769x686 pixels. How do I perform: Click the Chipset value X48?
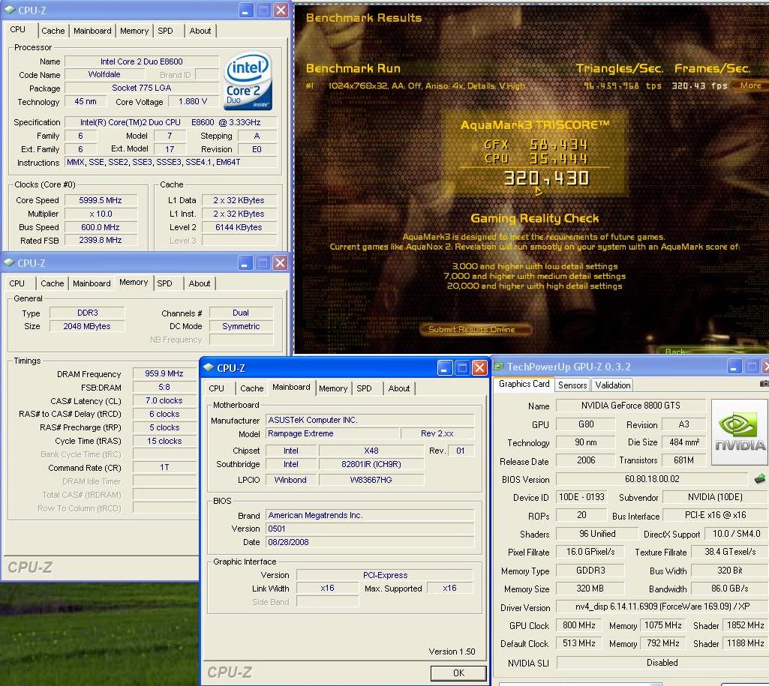(x=371, y=451)
